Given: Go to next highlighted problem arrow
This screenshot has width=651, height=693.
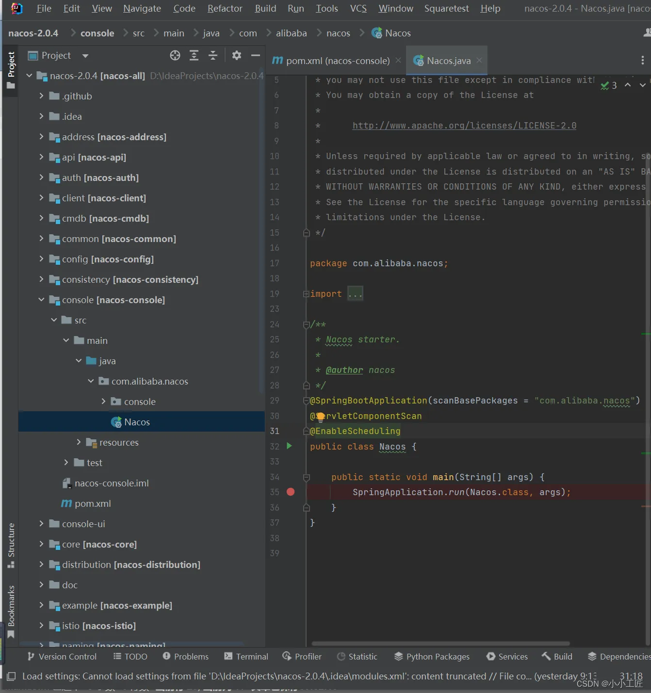Looking at the screenshot, I should tap(643, 85).
